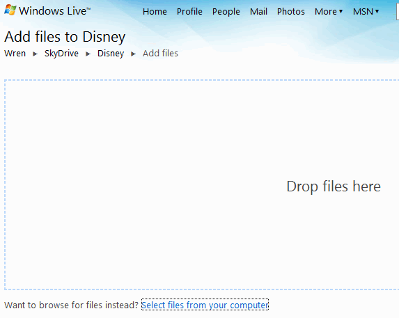Screen dimensions: 399x318
Task: Navigate to SkyDrive in the breadcrumb
Action: [61, 54]
